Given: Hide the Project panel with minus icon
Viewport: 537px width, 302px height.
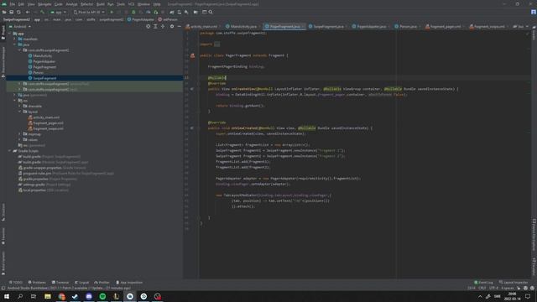Looking at the screenshot, I should [x=179, y=26].
